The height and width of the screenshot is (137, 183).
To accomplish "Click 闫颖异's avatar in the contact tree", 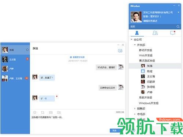I will tap(143, 81).
